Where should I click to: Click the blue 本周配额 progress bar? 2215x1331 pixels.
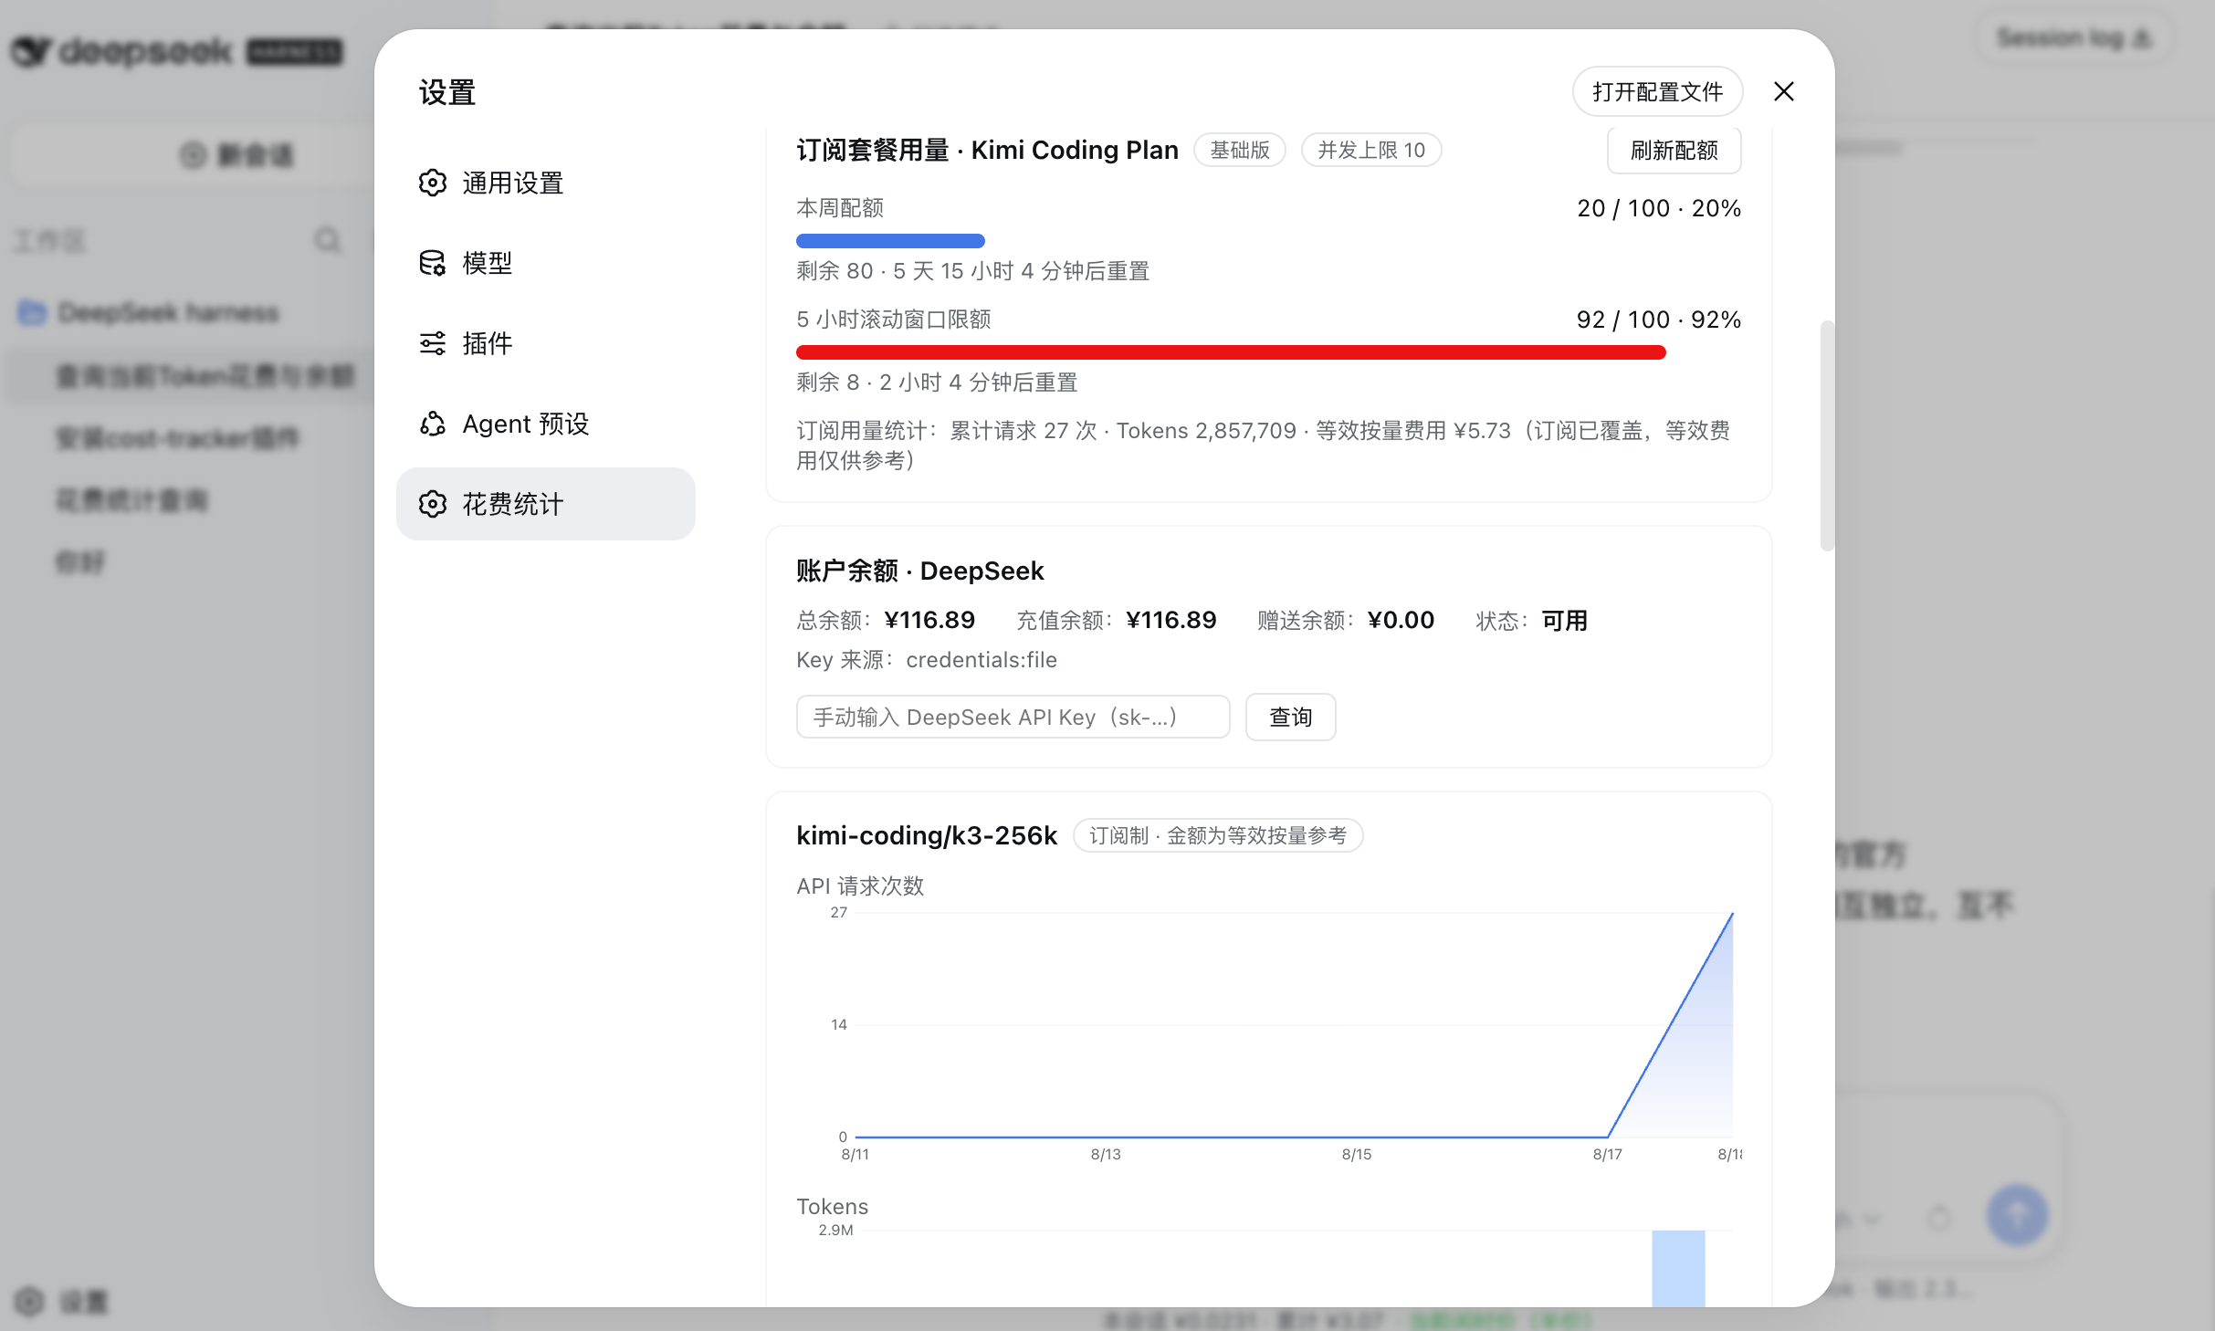click(890, 241)
